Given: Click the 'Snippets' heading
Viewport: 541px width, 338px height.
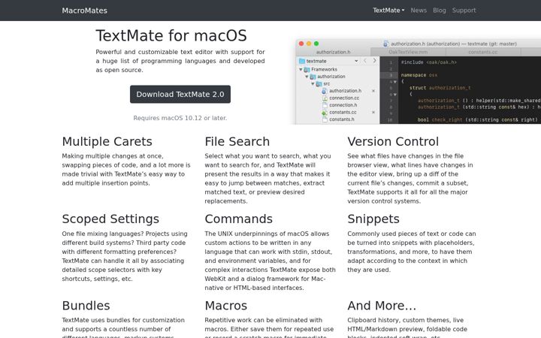Looking at the screenshot, I should (x=373, y=219).
